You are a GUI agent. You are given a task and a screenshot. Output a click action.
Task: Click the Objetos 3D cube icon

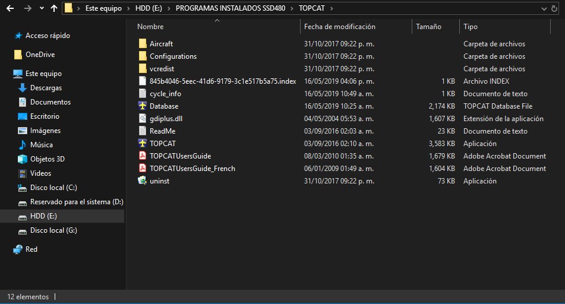(23, 159)
